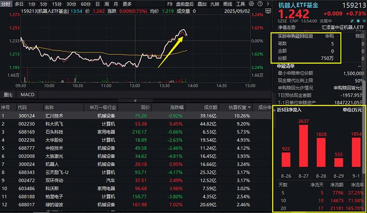Open the help question mark icon
367x213 pixels.
(260, 4)
